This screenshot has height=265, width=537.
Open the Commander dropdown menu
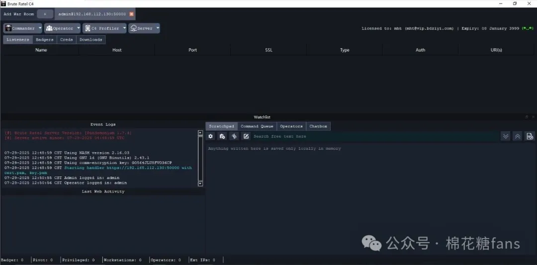(x=22, y=28)
